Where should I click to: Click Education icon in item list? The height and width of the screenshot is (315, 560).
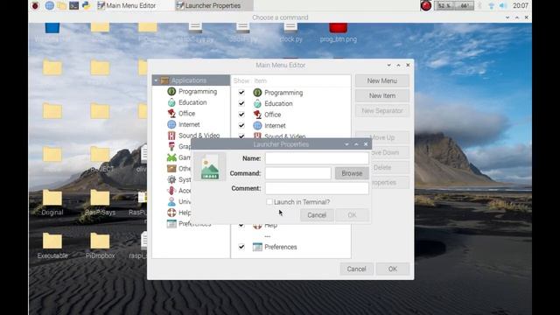tap(257, 103)
